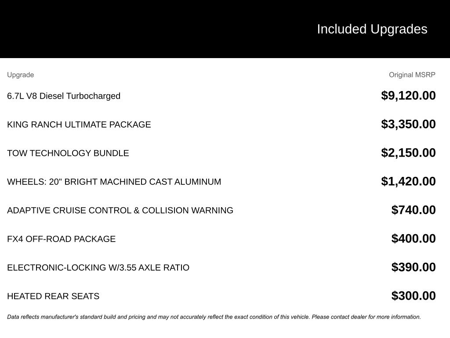Click the $300.00 MSRP amount

(414, 296)
